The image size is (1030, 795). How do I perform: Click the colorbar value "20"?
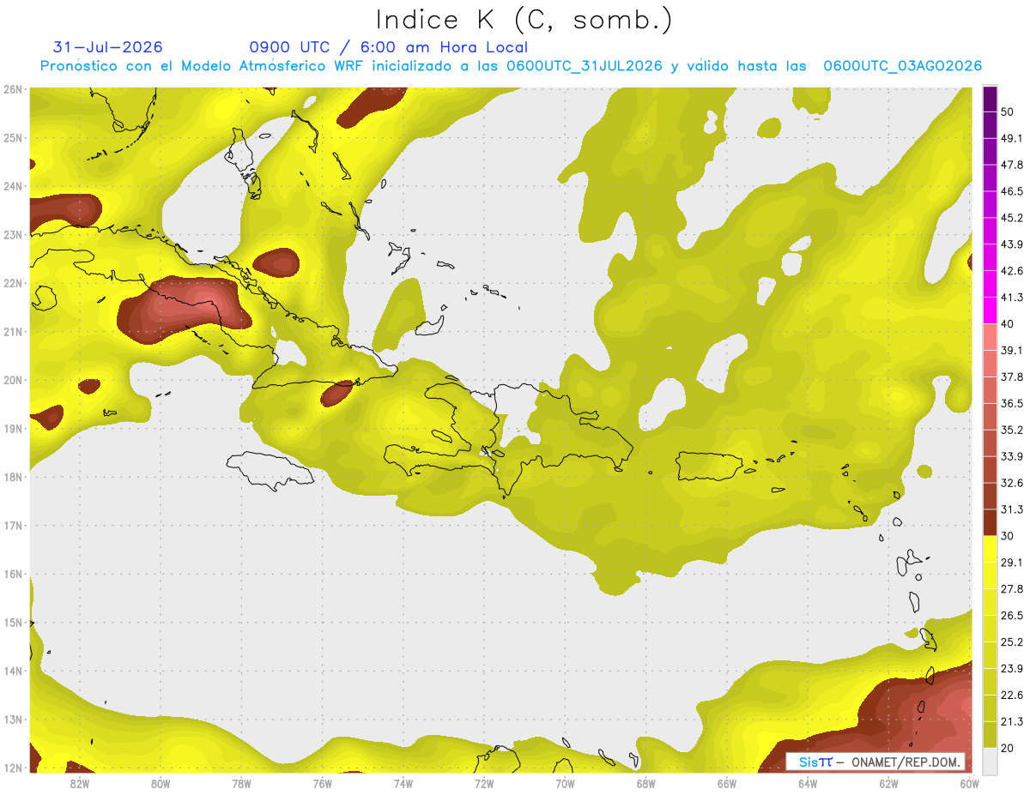[1009, 748]
